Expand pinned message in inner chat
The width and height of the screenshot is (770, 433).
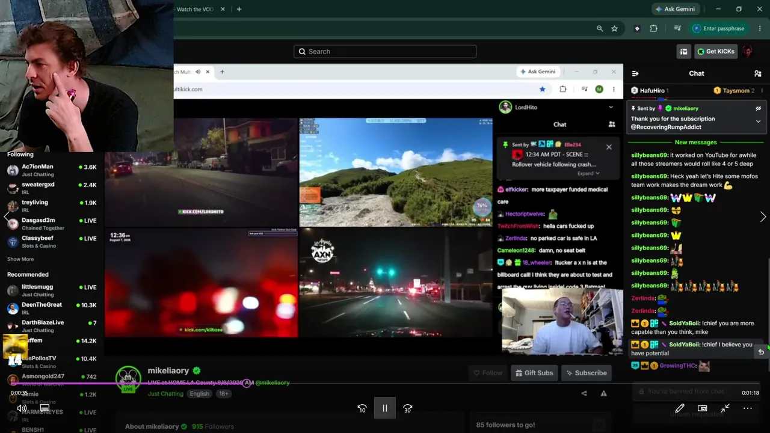[588, 173]
